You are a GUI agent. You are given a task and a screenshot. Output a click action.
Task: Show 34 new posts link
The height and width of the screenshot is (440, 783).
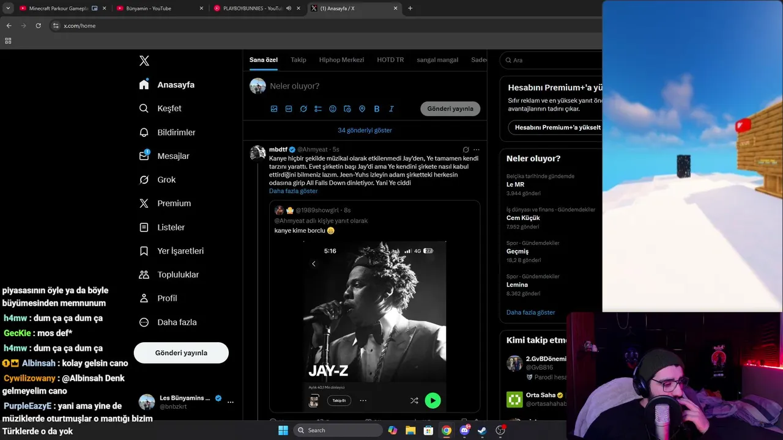365,130
